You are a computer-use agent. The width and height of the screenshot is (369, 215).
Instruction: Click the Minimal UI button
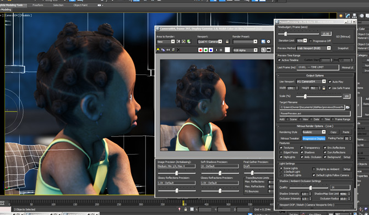(348, 68)
